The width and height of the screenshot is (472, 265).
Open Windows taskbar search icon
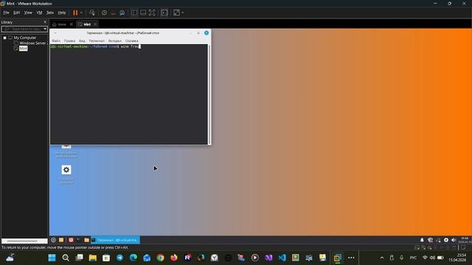[66, 258]
